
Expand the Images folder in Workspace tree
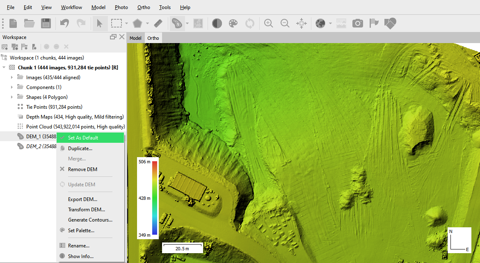pos(11,77)
